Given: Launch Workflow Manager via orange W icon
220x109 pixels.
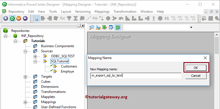Looking at the screenshot, I should pos(19,18).
